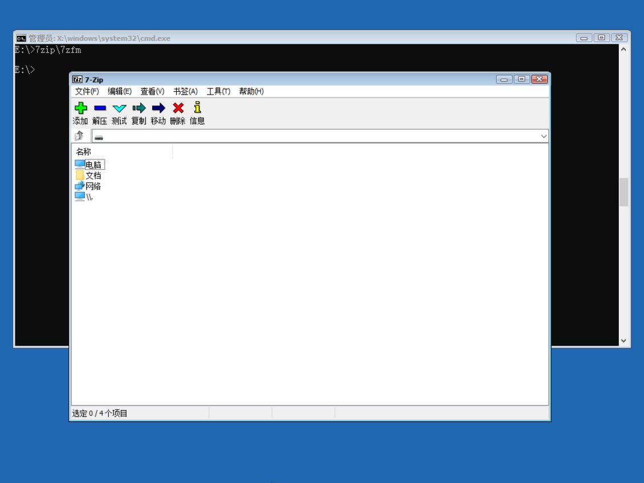Click the Add (添加) toolbar icon
This screenshot has height=483, width=644.
[x=80, y=108]
